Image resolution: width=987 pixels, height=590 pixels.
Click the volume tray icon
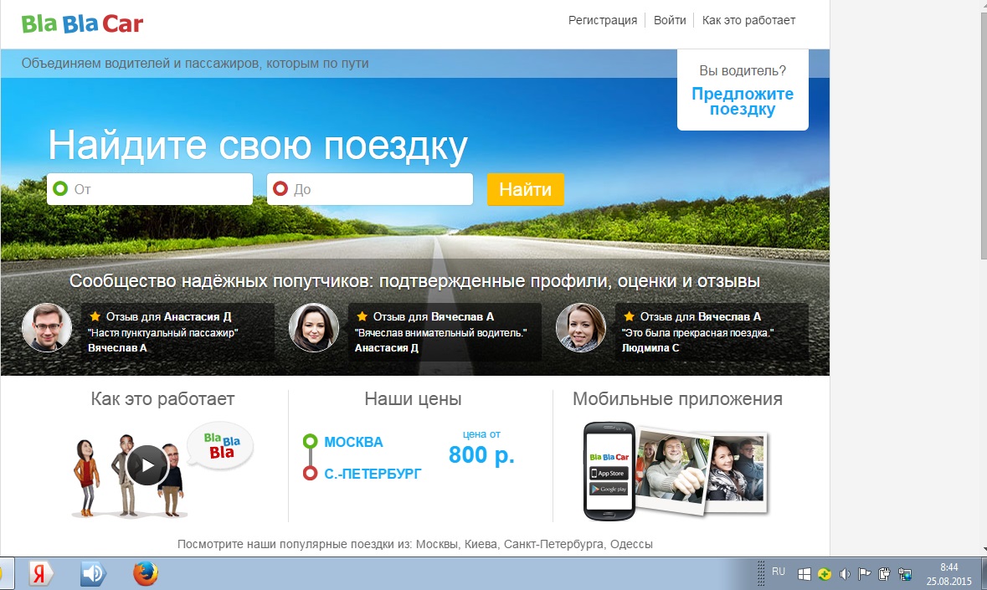click(x=845, y=573)
